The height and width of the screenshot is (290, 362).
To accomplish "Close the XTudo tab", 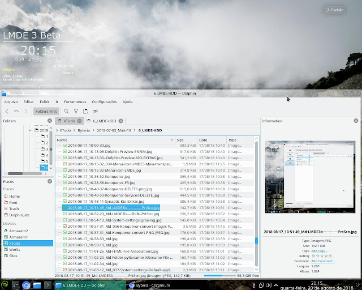I will 79,121.
